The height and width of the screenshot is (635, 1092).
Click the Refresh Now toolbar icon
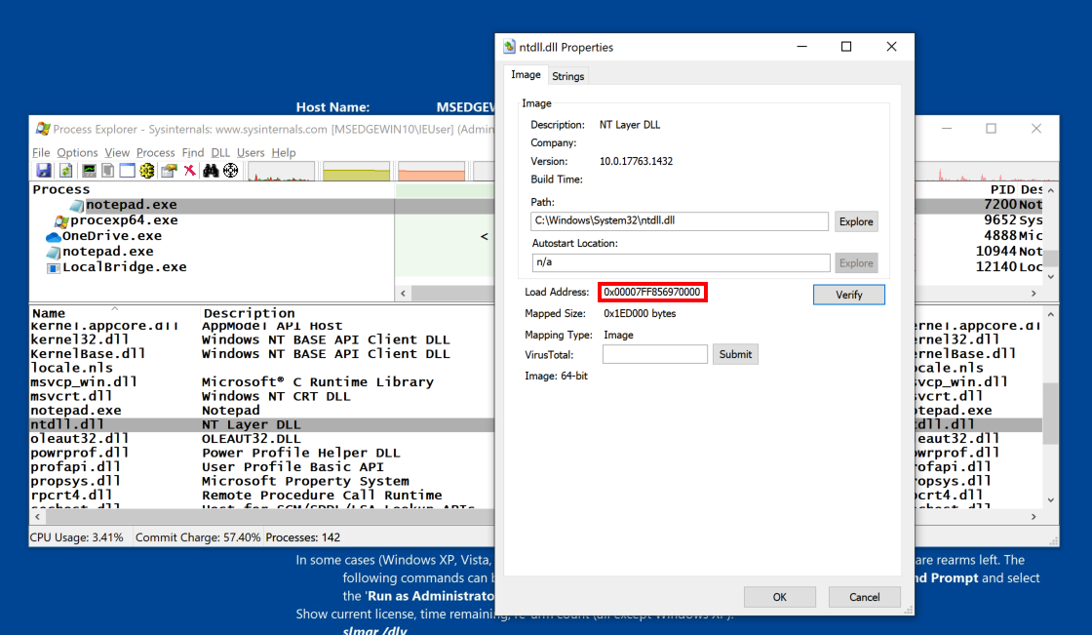click(66, 170)
